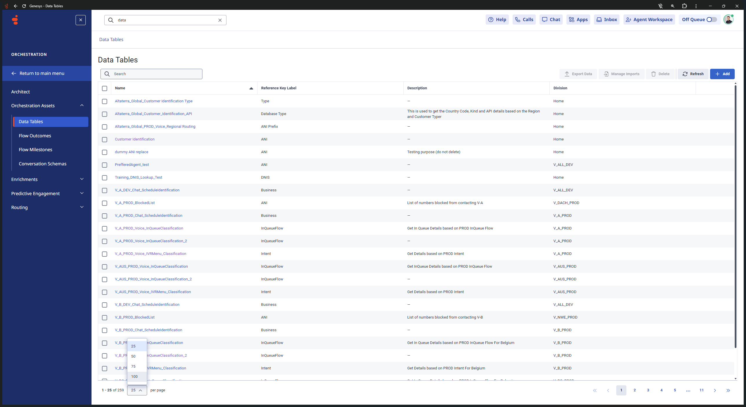
Task: Go to page 11
Action: pos(701,390)
